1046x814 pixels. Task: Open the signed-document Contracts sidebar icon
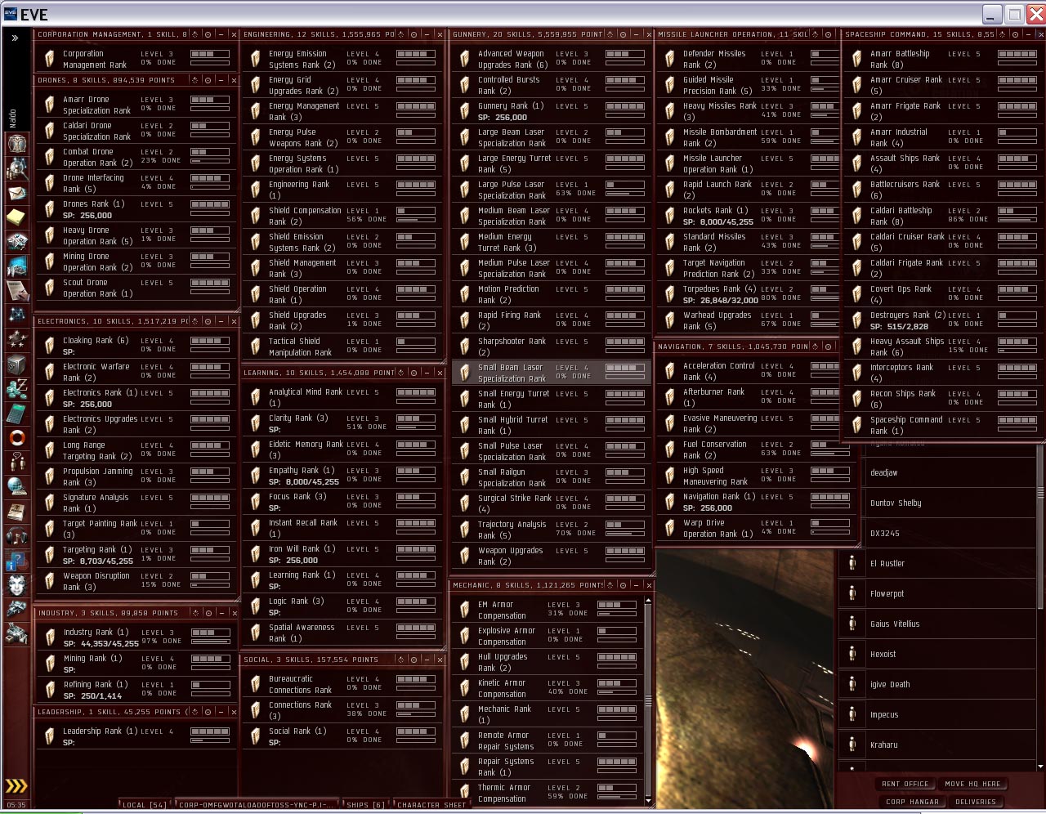click(x=17, y=291)
